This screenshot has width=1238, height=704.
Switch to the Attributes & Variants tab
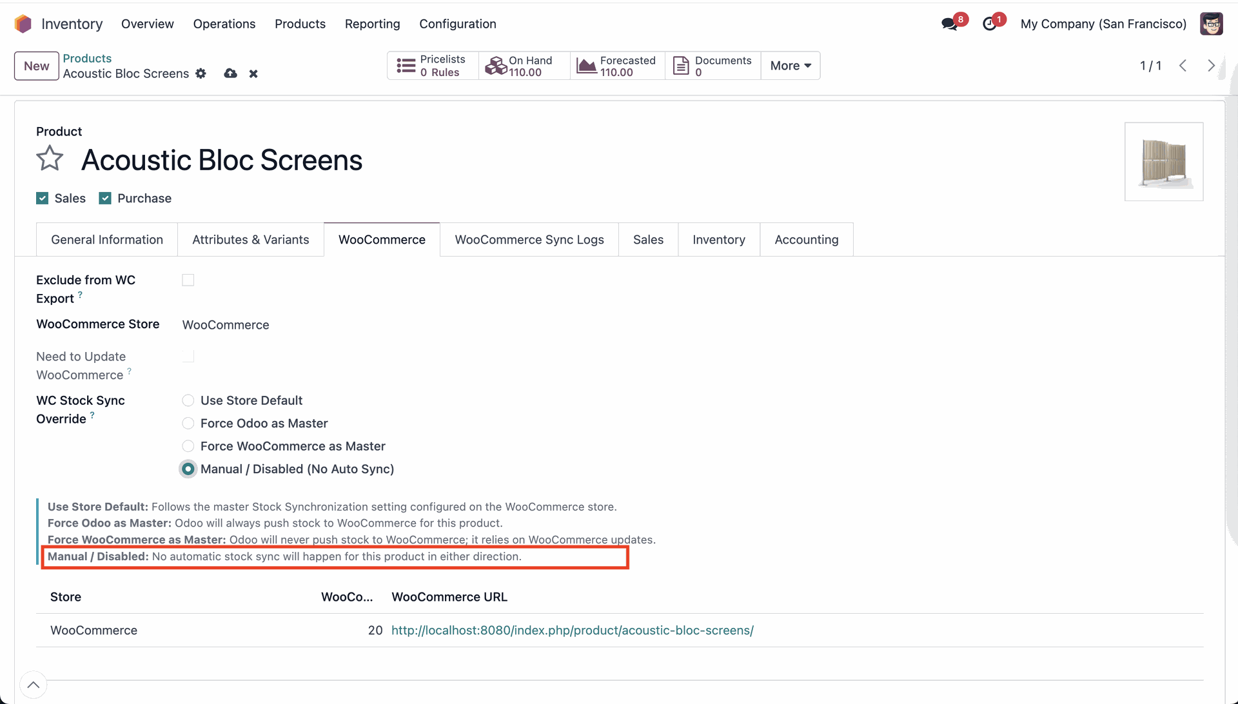click(x=251, y=240)
